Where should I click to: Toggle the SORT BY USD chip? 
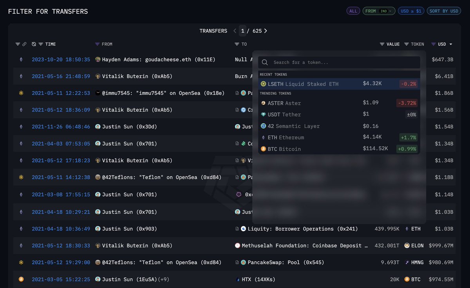pyautogui.click(x=443, y=11)
